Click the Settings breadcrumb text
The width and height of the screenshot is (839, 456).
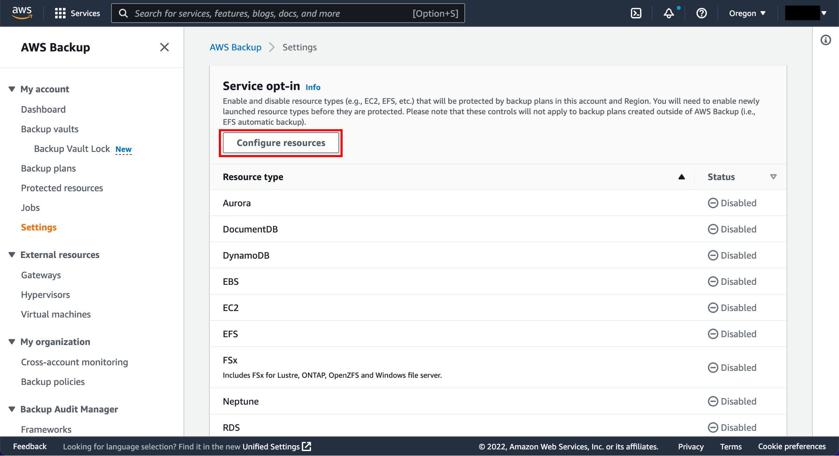pyautogui.click(x=300, y=47)
